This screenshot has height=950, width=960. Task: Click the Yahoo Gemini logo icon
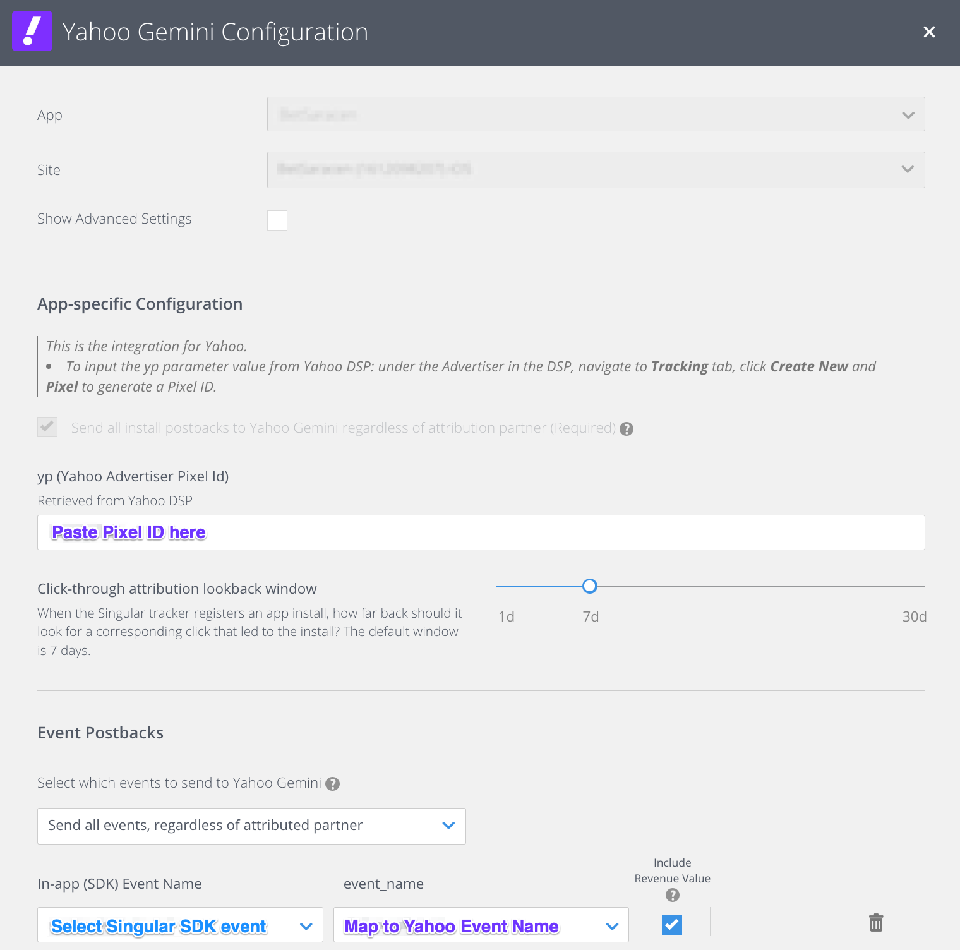32,32
